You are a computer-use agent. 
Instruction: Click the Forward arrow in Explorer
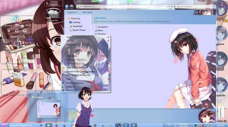71,6
